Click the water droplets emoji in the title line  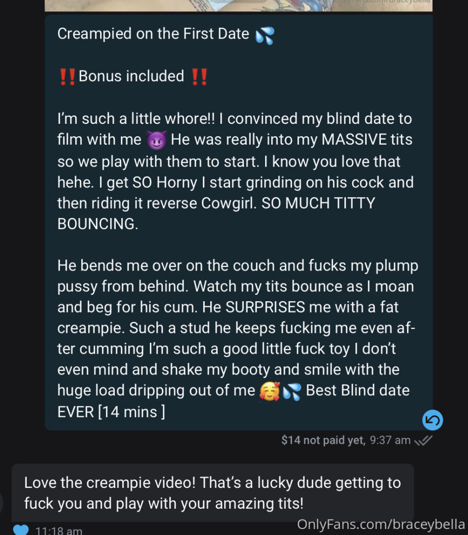tap(265, 35)
